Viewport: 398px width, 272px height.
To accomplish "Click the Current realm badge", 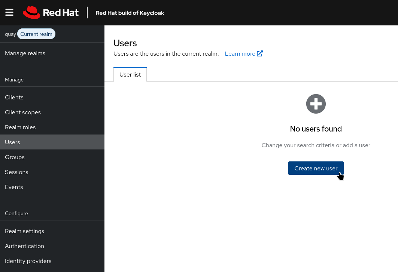I will 36,34.
